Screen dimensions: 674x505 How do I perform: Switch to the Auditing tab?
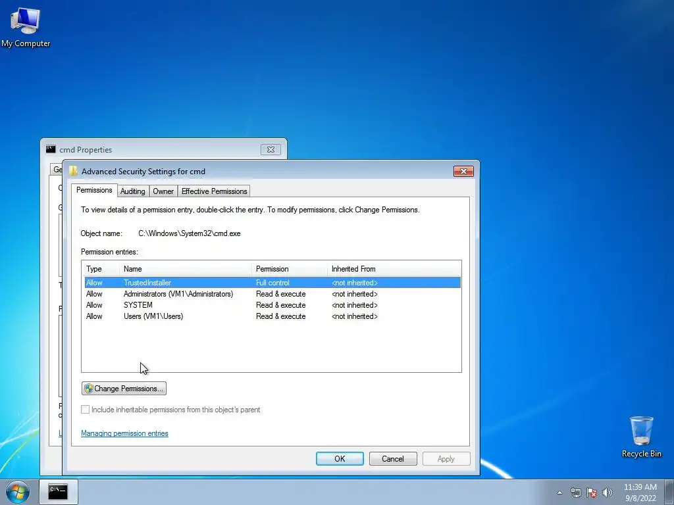click(132, 191)
